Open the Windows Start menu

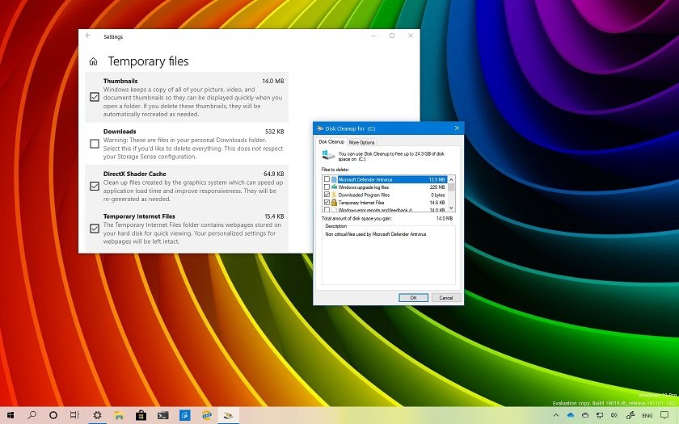[x=11, y=414]
